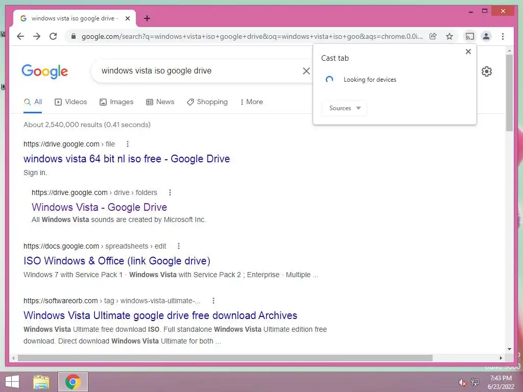Bookmark this tab with the star icon

[449, 36]
